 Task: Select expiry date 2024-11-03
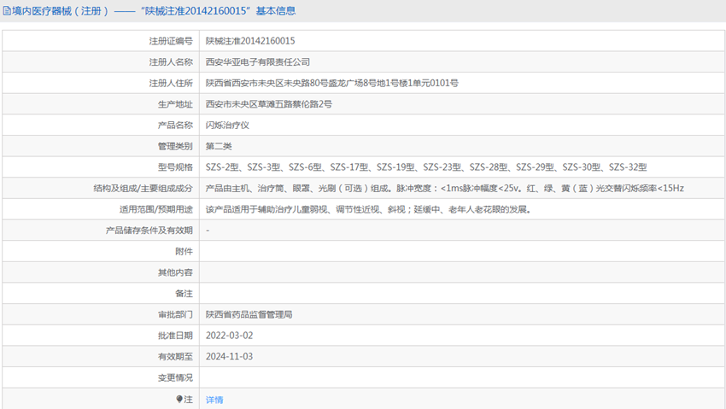pyautogui.click(x=229, y=357)
